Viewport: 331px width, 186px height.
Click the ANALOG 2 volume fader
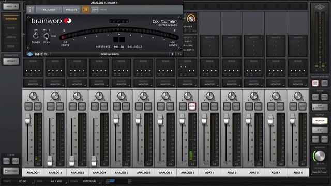click(50, 161)
